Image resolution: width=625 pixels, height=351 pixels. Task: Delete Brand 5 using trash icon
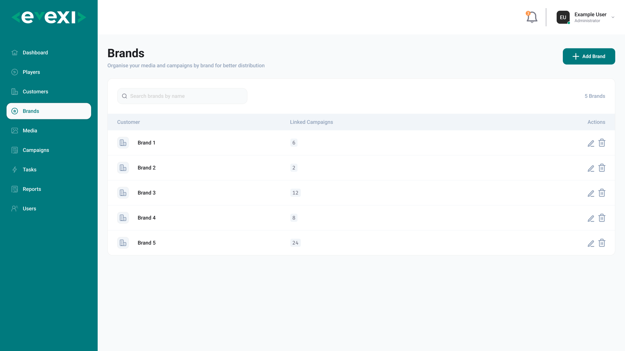(602, 243)
